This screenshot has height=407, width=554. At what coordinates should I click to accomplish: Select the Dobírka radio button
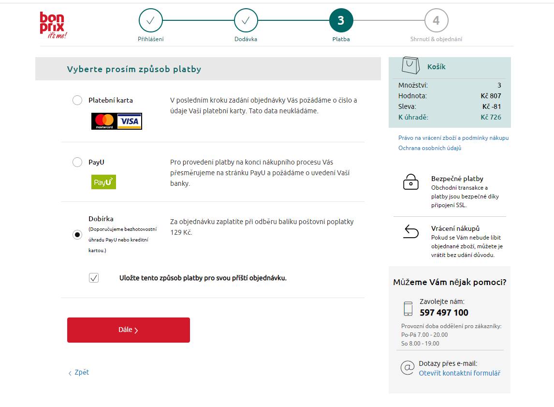click(77, 234)
